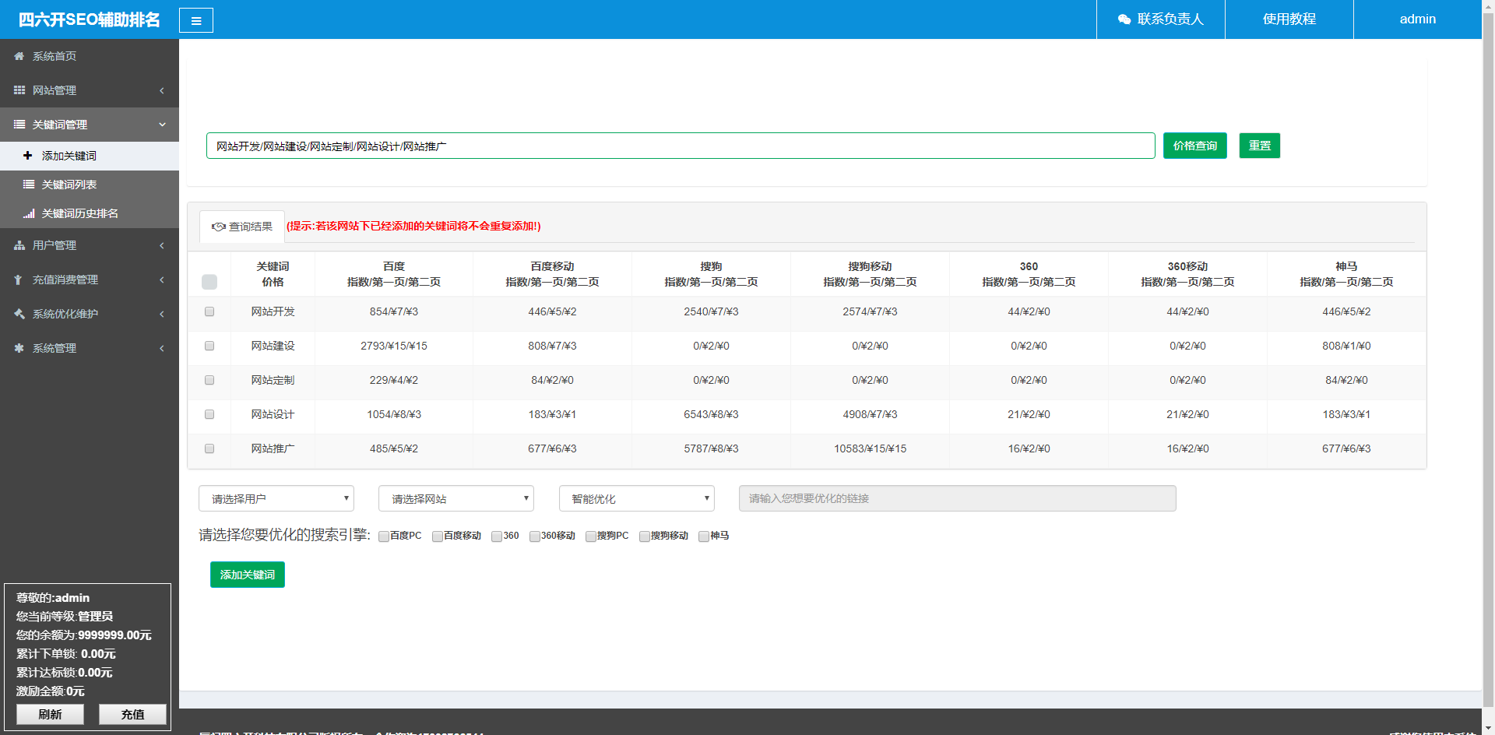
Task: Collapse the 关键词管理 sidebar chevron
Action: [x=162, y=125]
